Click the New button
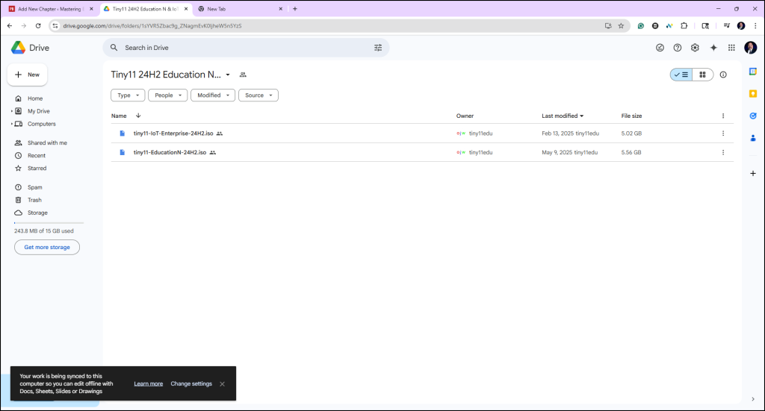 pos(28,75)
